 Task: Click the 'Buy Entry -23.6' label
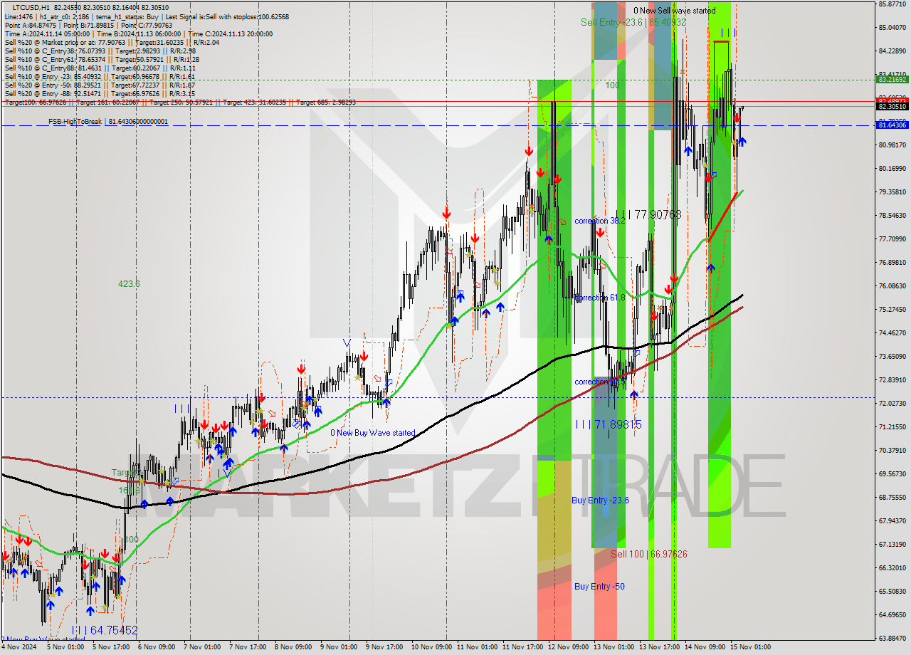coord(600,501)
